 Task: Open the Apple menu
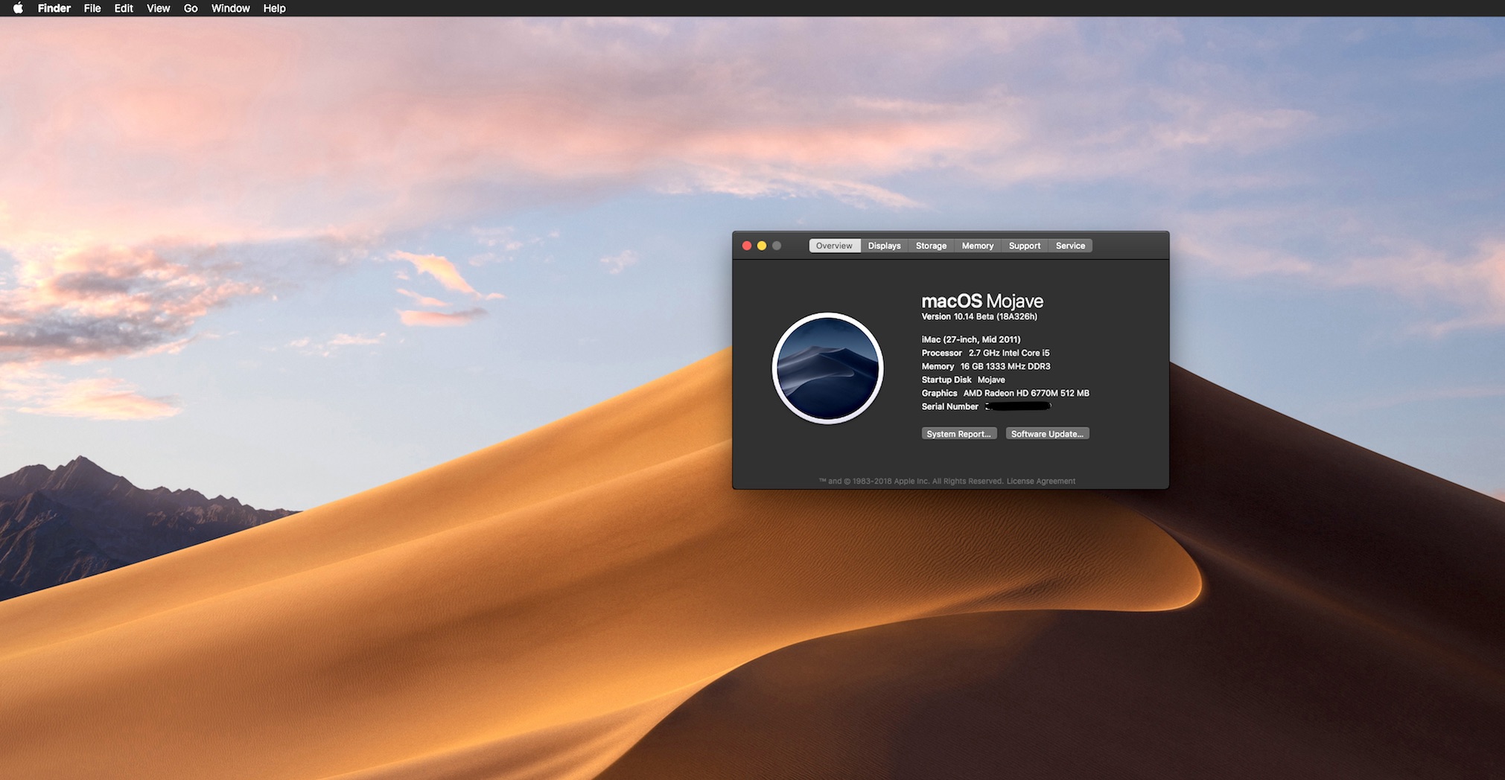[x=18, y=8]
